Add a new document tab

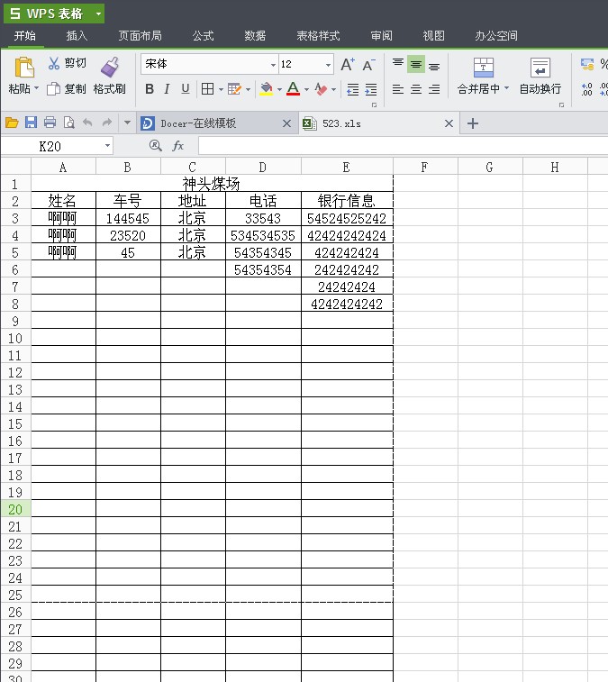click(473, 123)
